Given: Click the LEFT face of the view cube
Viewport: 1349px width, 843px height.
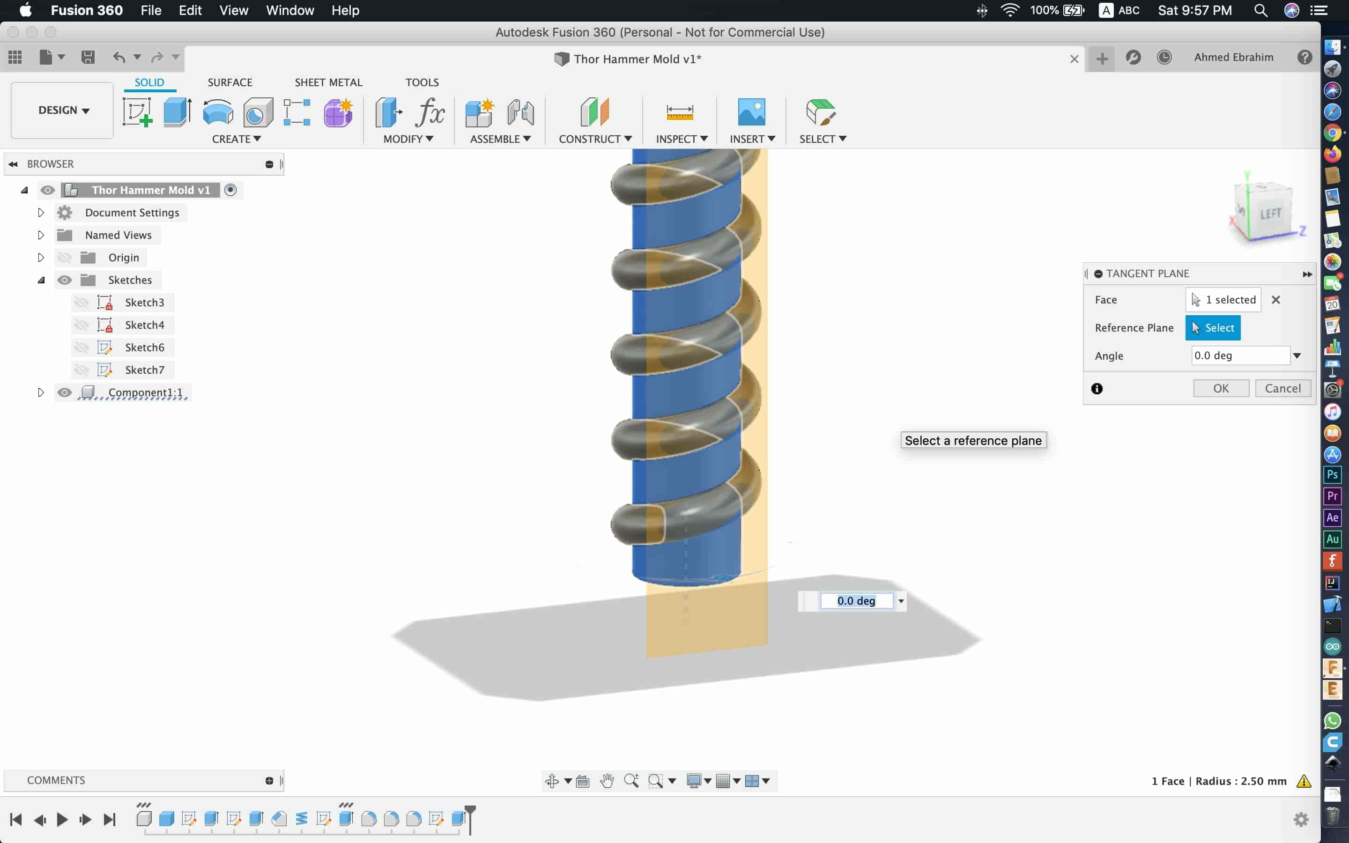Looking at the screenshot, I should [1270, 214].
